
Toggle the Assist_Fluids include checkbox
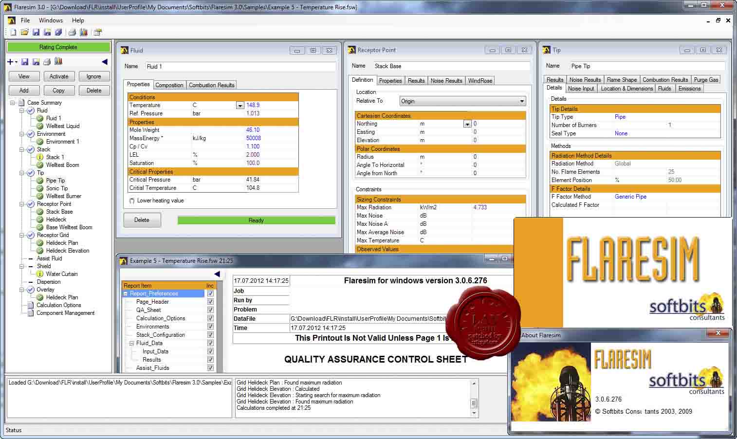coord(210,368)
